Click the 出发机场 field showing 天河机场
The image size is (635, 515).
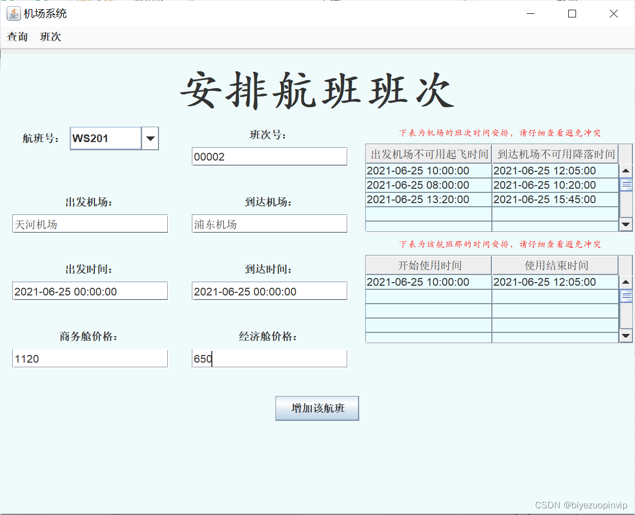pyautogui.click(x=90, y=224)
